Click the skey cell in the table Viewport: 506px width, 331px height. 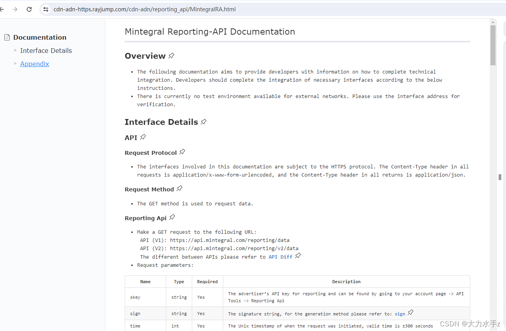pos(145,297)
